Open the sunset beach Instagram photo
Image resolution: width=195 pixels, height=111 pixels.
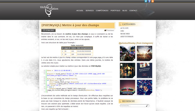[145, 53]
